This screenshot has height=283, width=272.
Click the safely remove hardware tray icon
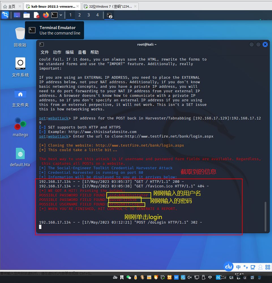point(204,277)
